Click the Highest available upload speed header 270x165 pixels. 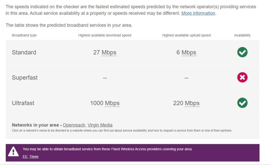[x=186, y=35]
